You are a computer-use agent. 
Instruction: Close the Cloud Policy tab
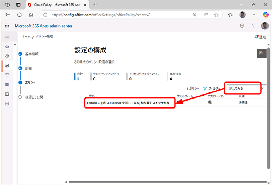click(85, 5)
